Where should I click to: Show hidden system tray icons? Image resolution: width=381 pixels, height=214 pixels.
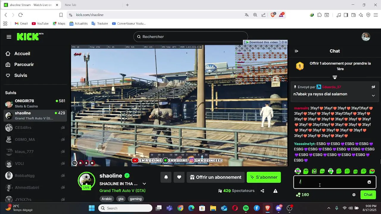pos(329,208)
